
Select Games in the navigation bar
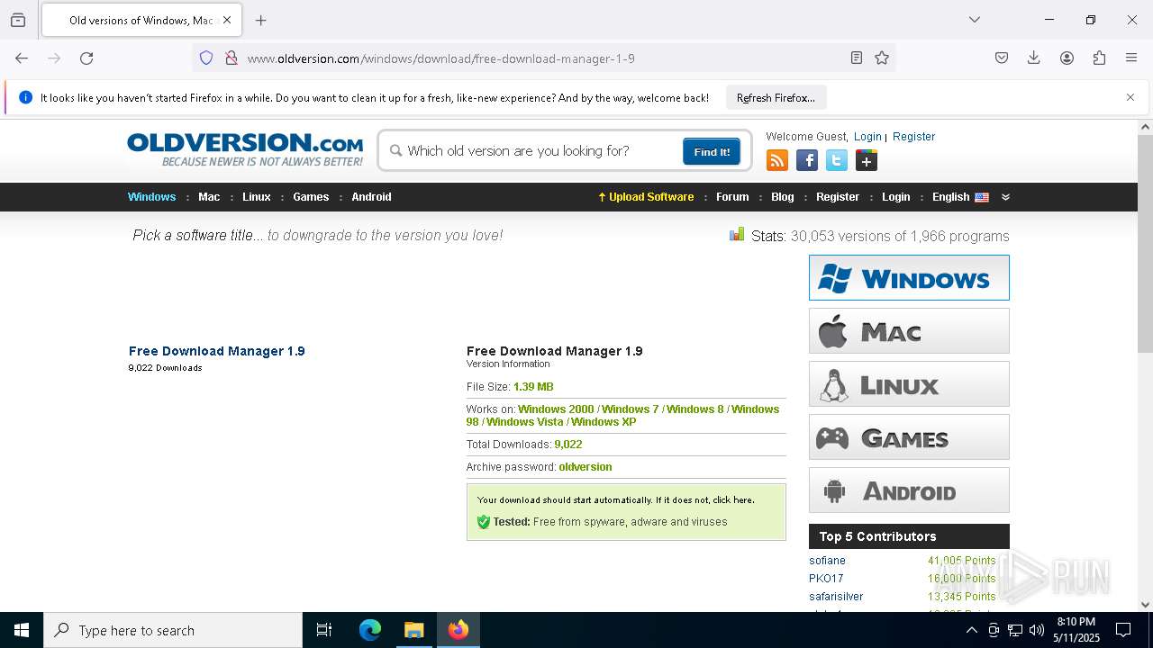pyautogui.click(x=311, y=197)
